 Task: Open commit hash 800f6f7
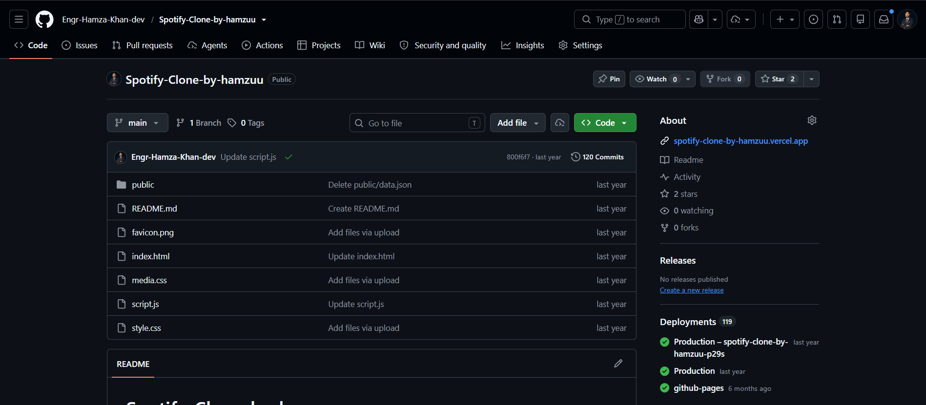(x=518, y=157)
